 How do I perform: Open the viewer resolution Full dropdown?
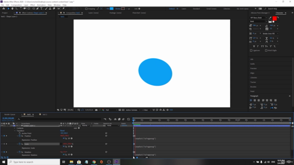pyautogui.click(x=111, y=110)
